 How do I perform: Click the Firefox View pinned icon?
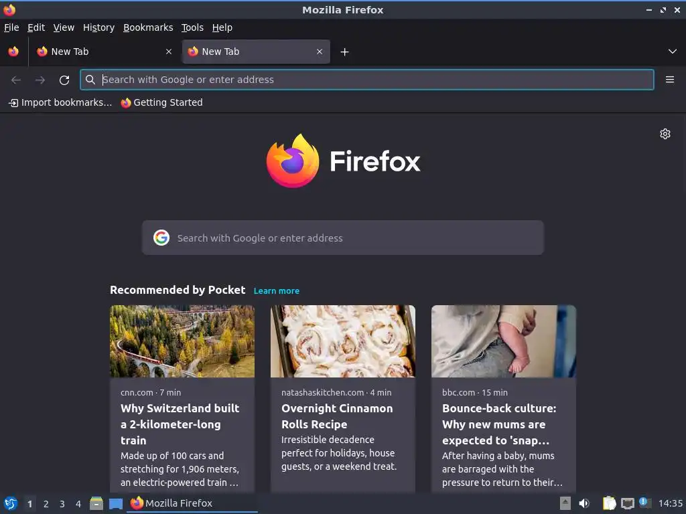(x=13, y=52)
